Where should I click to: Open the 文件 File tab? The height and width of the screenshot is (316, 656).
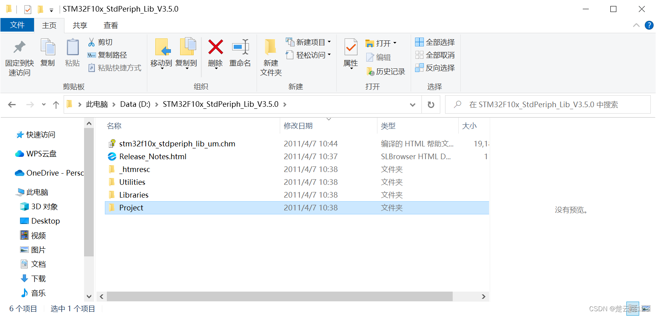[x=17, y=25]
